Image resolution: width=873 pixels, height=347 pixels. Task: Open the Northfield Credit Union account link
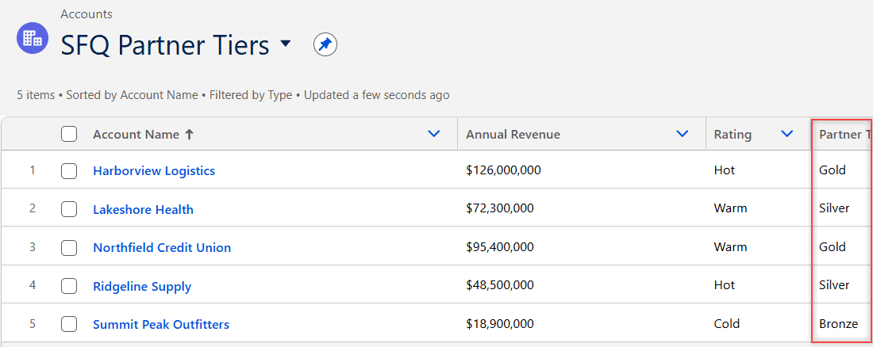tap(162, 247)
